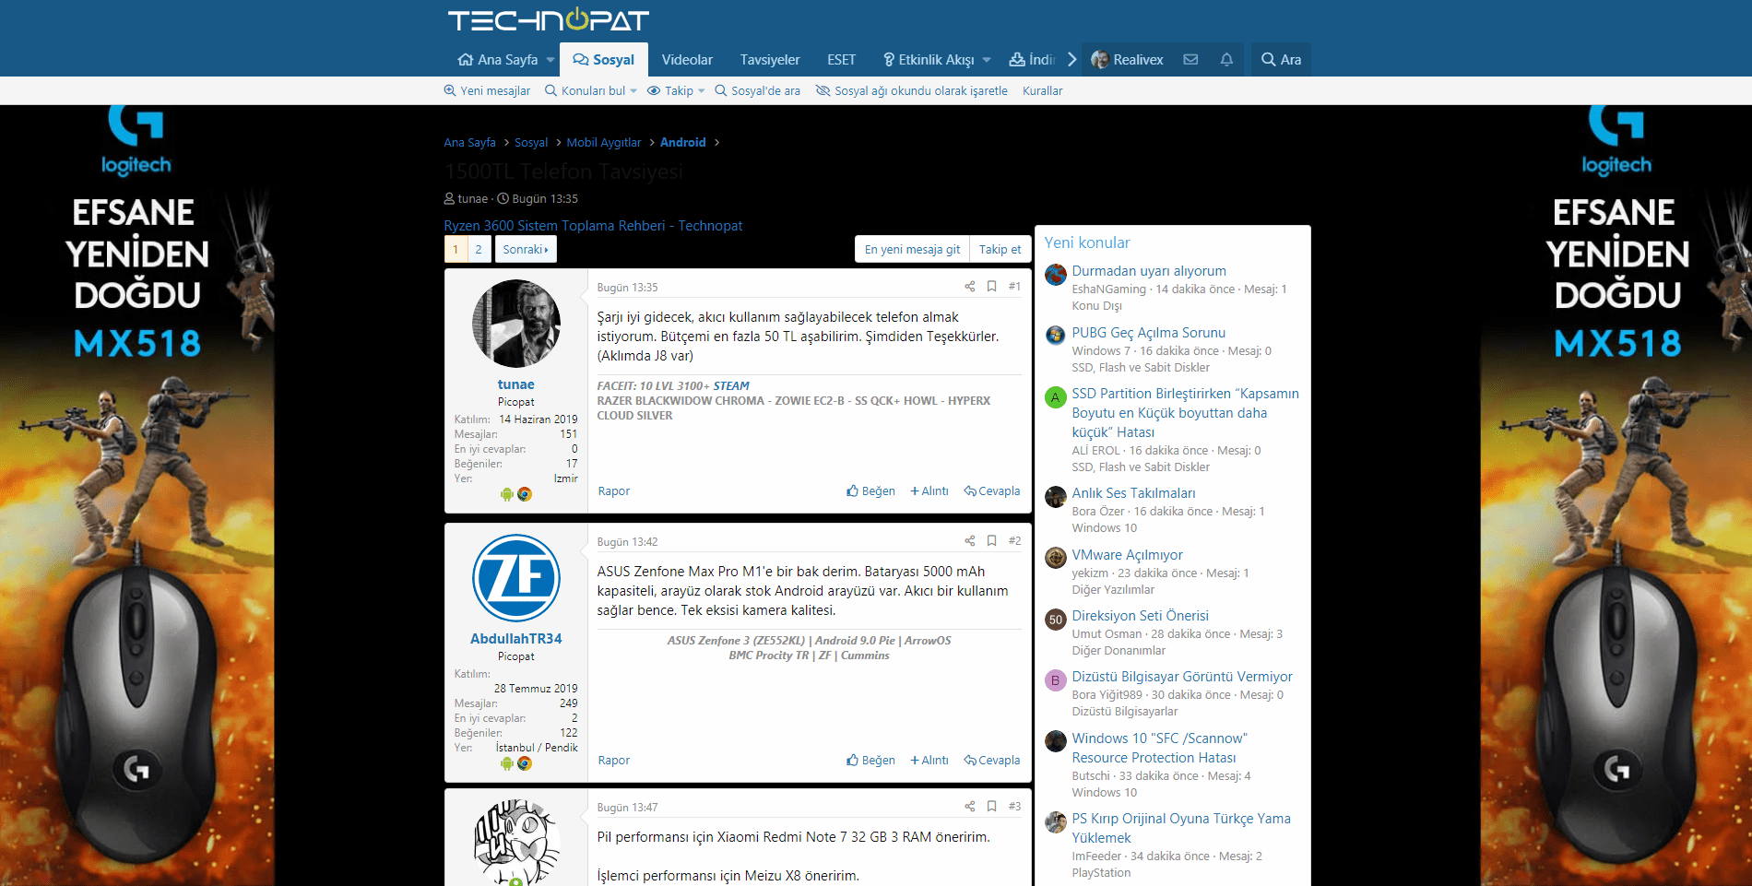Viewport: 1752px width, 886px height.
Task: Expand the Etkinlik Akışı dropdown arrow
Action: tap(987, 60)
